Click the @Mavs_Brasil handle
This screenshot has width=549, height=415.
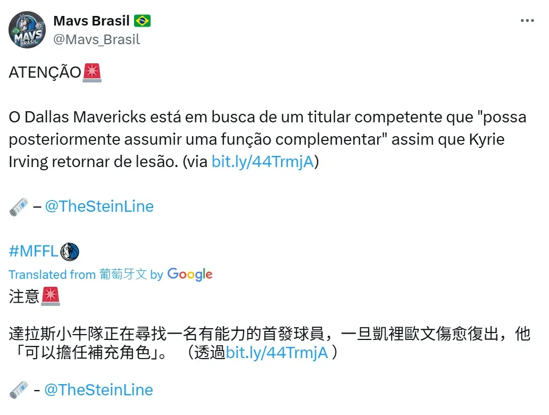(x=96, y=39)
